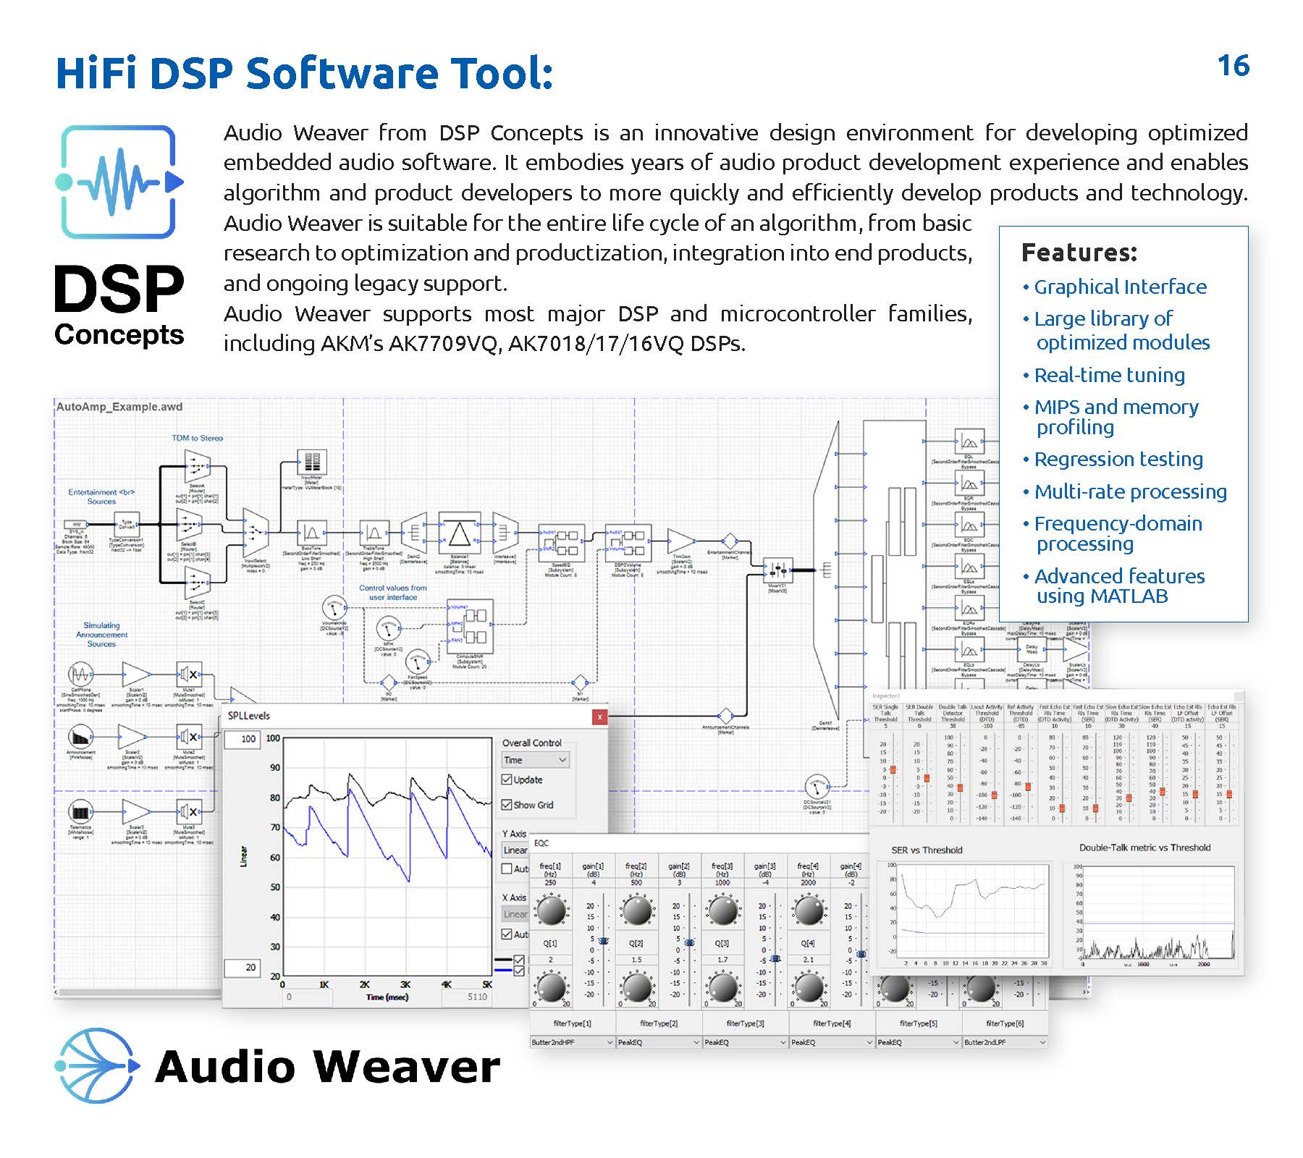Click the InputMeter VU meter block
This screenshot has height=1158, width=1303.
312,462
